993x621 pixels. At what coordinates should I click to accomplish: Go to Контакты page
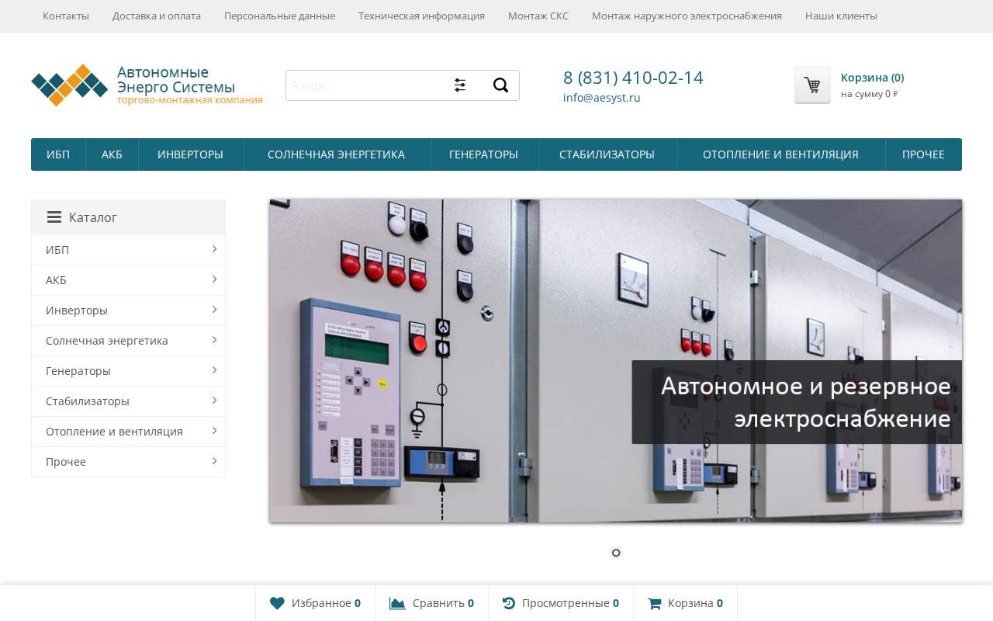(x=66, y=16)
